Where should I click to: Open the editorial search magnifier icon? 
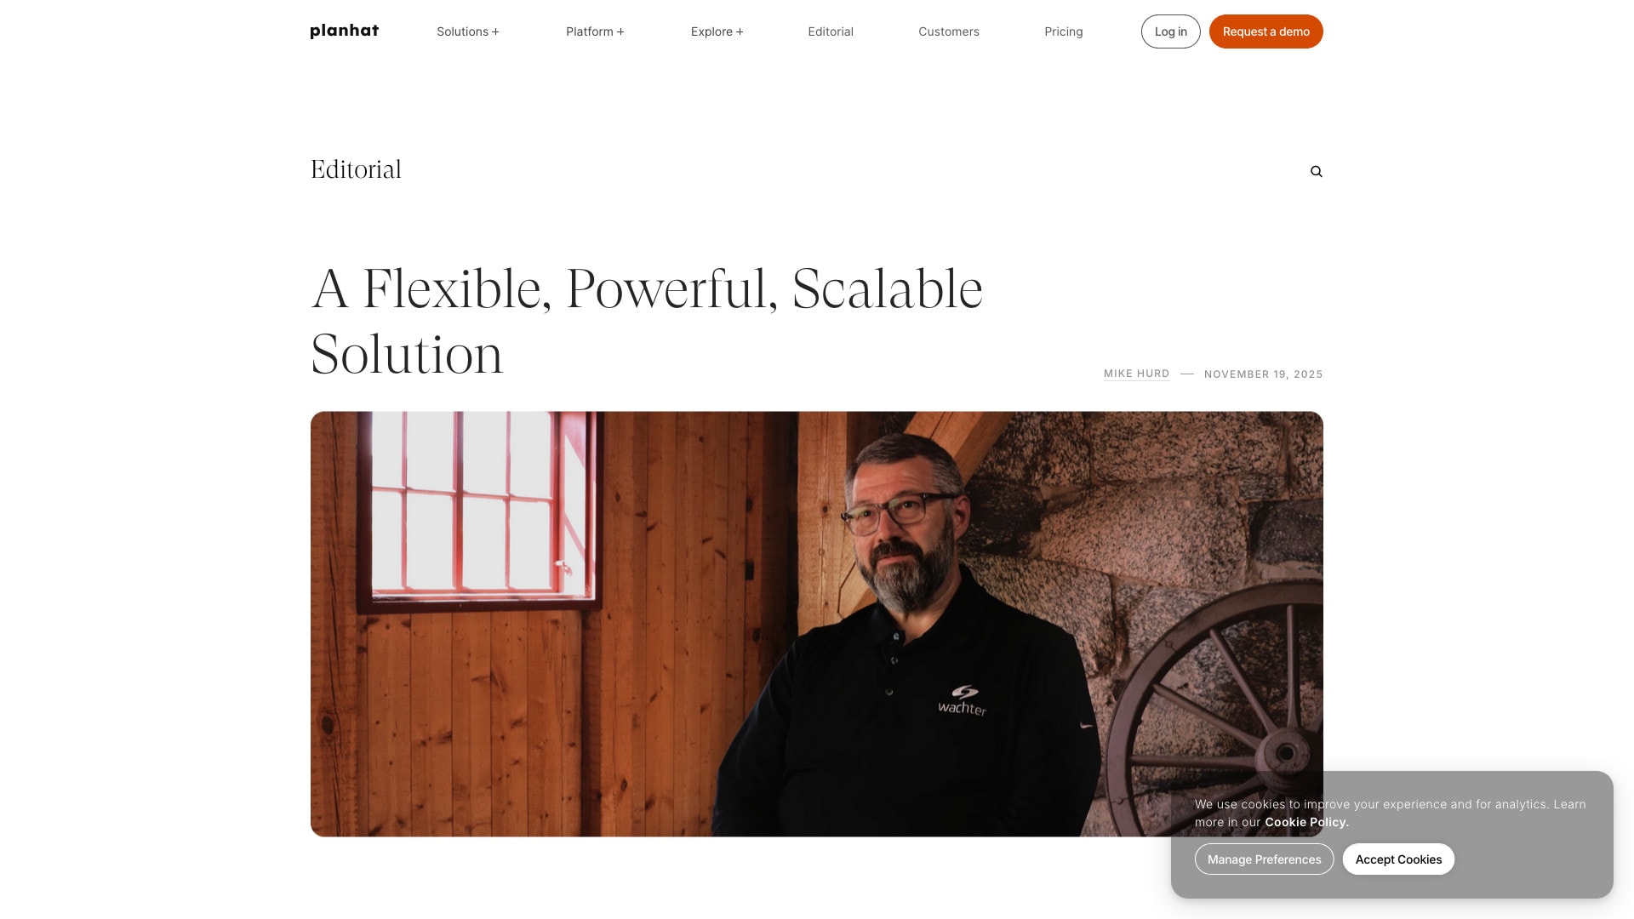click(x=1316, y=171)
